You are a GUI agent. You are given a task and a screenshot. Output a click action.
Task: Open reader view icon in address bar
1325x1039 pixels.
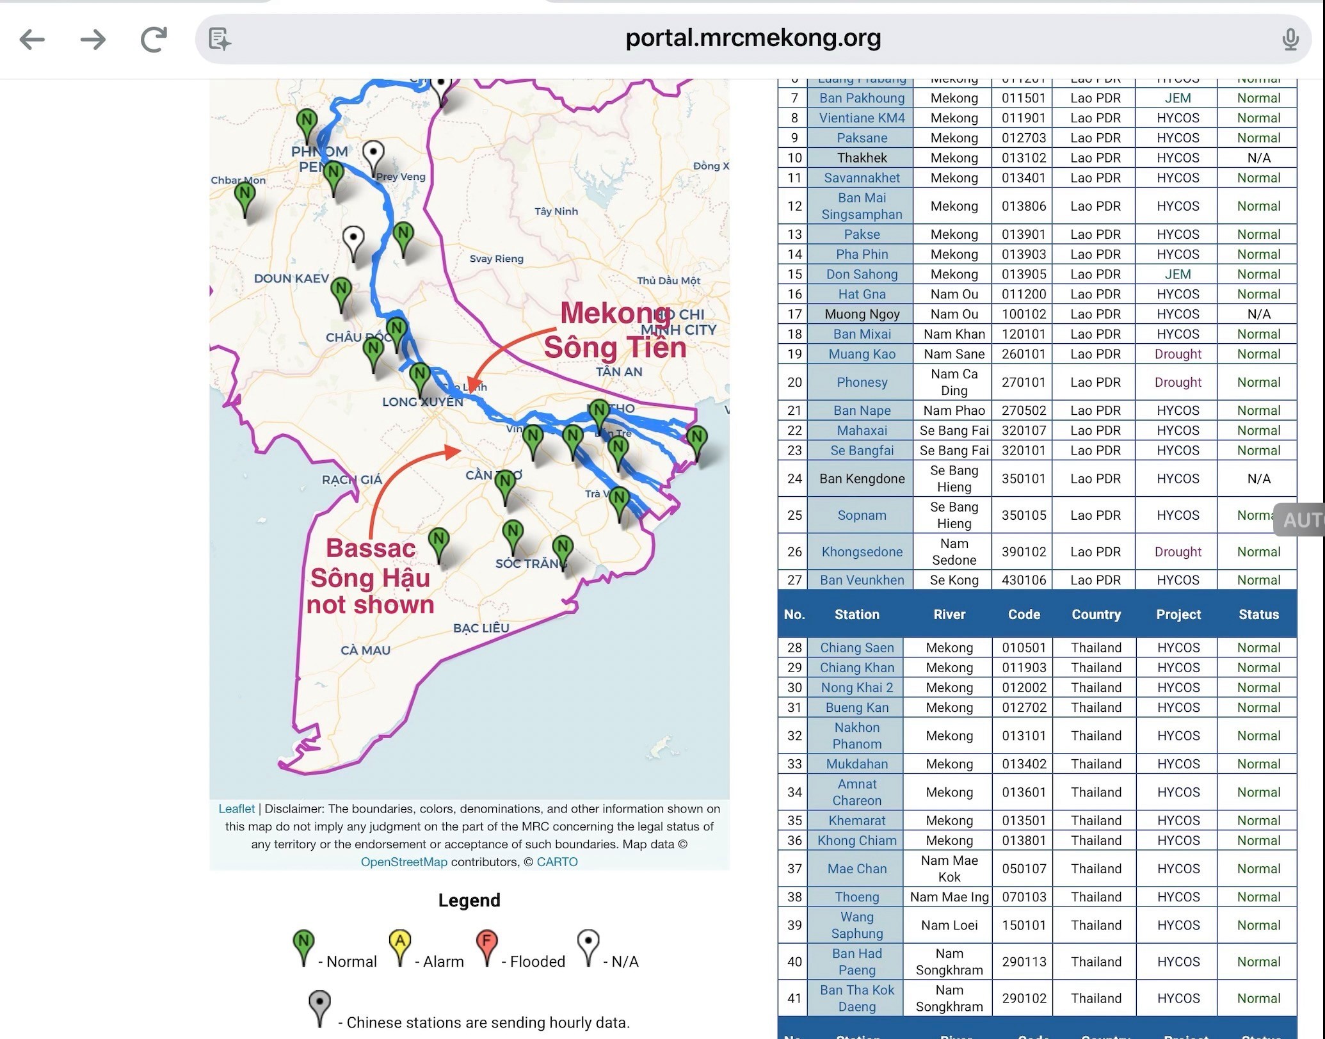click(x=220, y=40)
